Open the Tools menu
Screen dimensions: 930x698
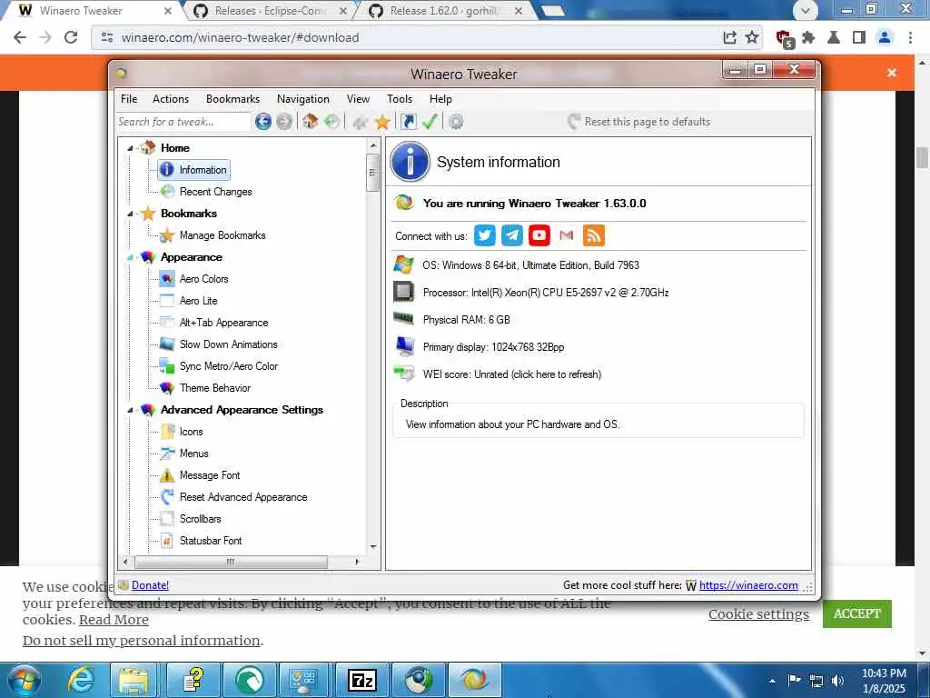pos(400,98)
